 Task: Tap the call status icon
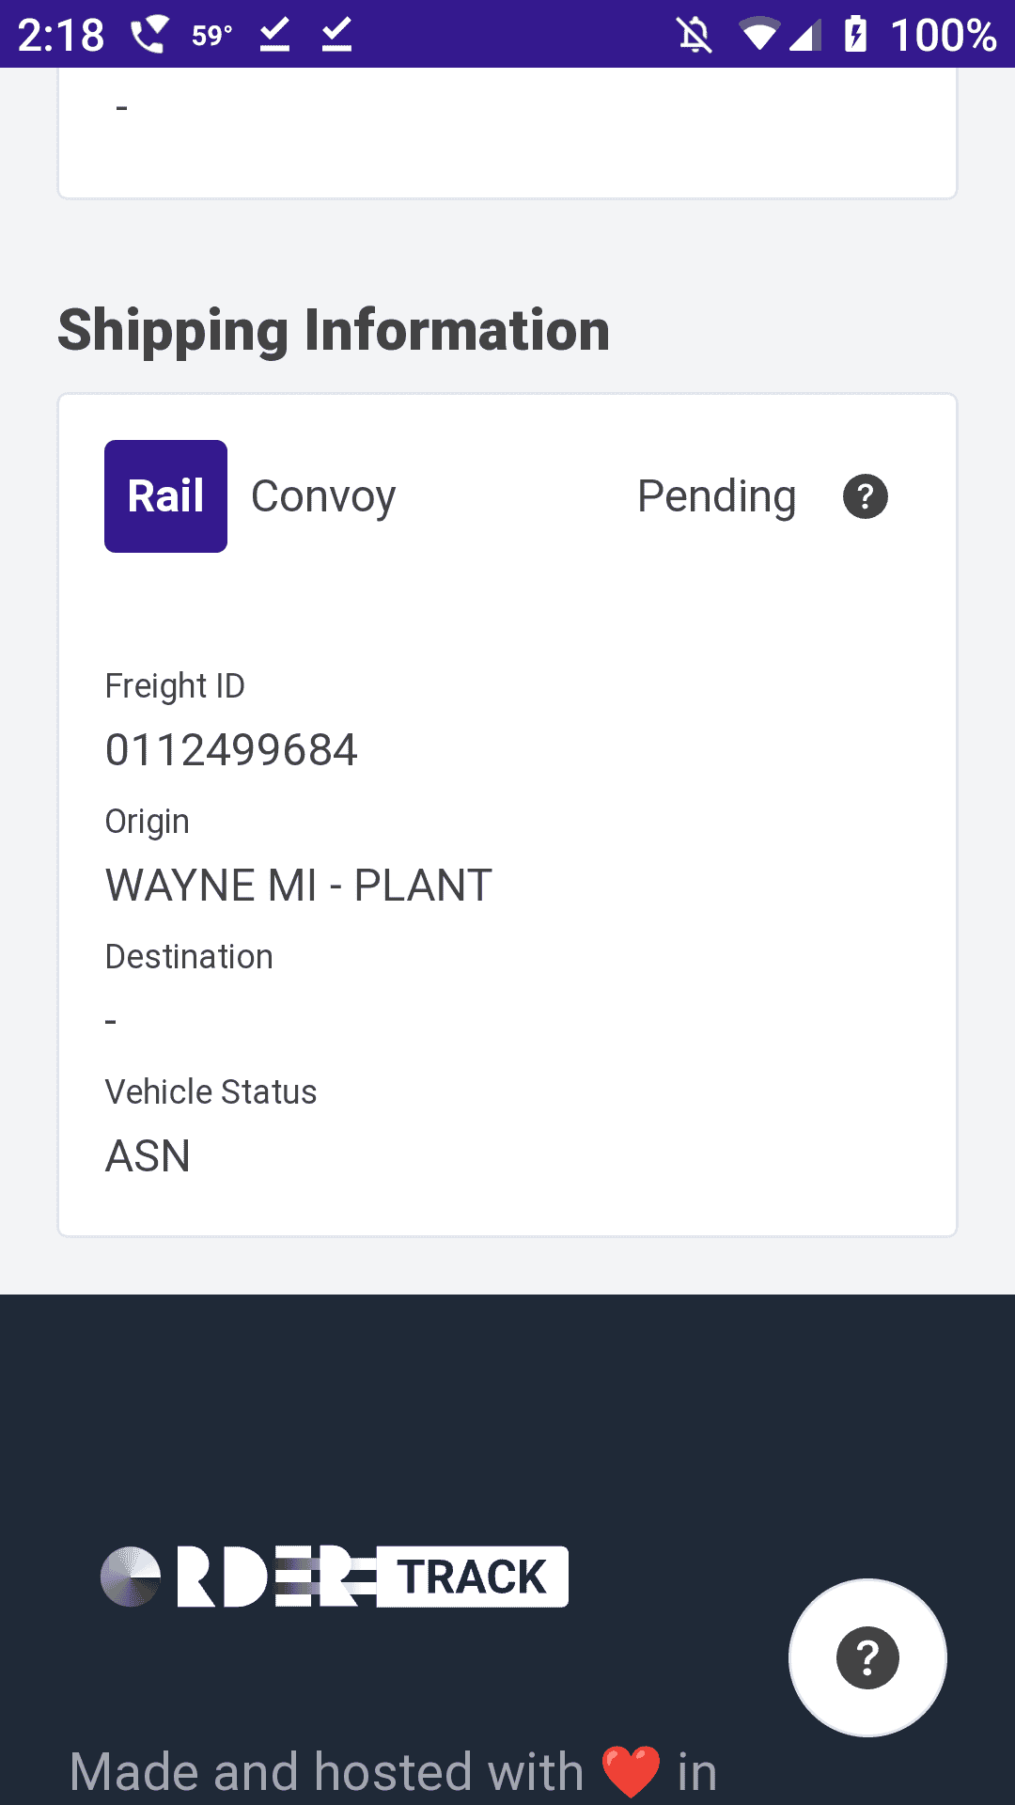(x=148, y=36)
